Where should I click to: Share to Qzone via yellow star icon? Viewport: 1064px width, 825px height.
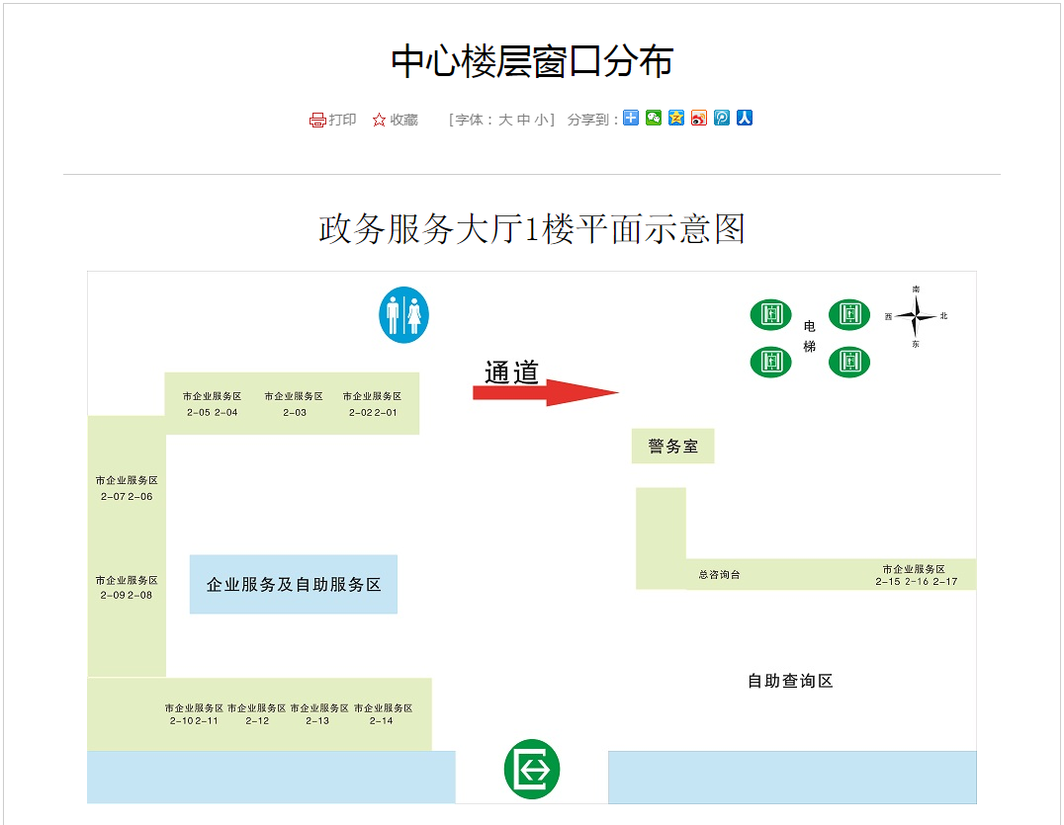coord(676,118)
